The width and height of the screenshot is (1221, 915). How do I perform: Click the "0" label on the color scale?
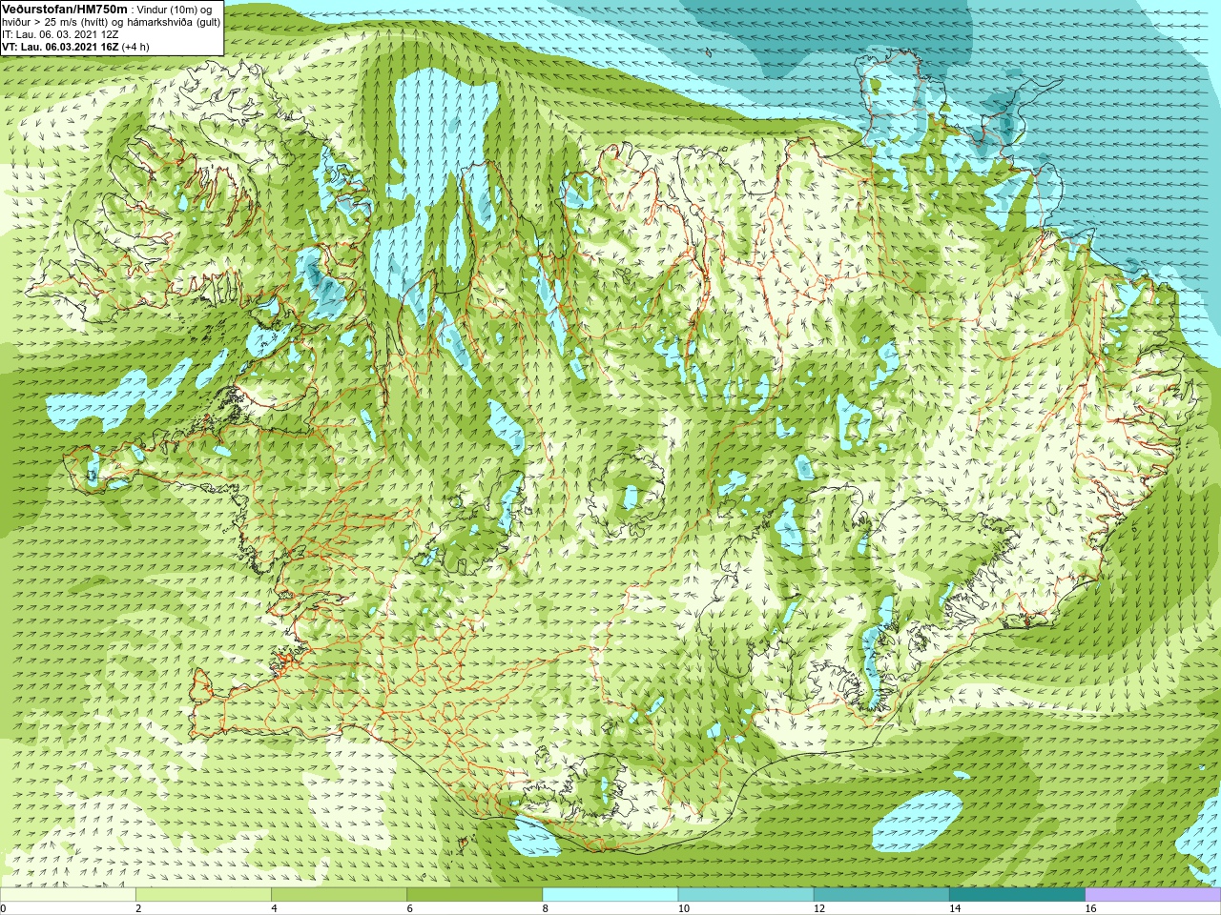tap(4, 908)
